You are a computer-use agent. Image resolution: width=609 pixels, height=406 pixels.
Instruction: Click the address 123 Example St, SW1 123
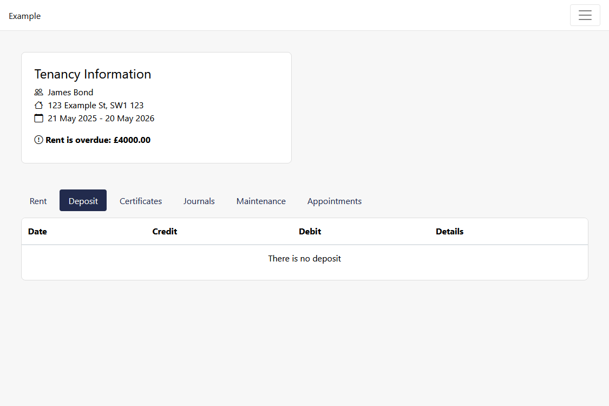click(x=95, y=105)
